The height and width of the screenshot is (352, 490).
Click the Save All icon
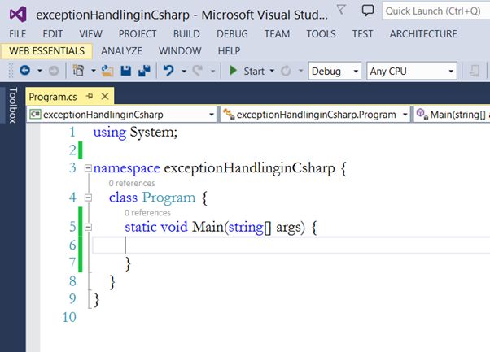[x=144, y=71]
